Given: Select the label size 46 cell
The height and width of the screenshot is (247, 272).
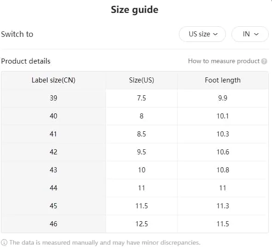Looking at the screenshot, I should coord(53,224).
